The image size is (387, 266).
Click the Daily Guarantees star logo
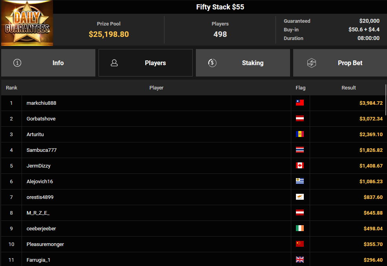(x=27, y=23)
